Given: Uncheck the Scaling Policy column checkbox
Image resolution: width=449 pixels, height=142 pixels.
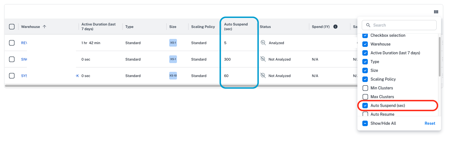Looking at the screenshot, I should tap(365, 79).
